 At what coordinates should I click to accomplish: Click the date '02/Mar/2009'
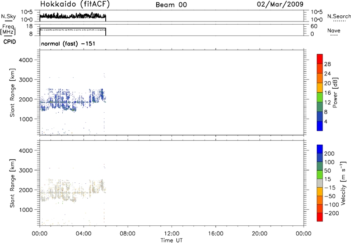[280, 4]
